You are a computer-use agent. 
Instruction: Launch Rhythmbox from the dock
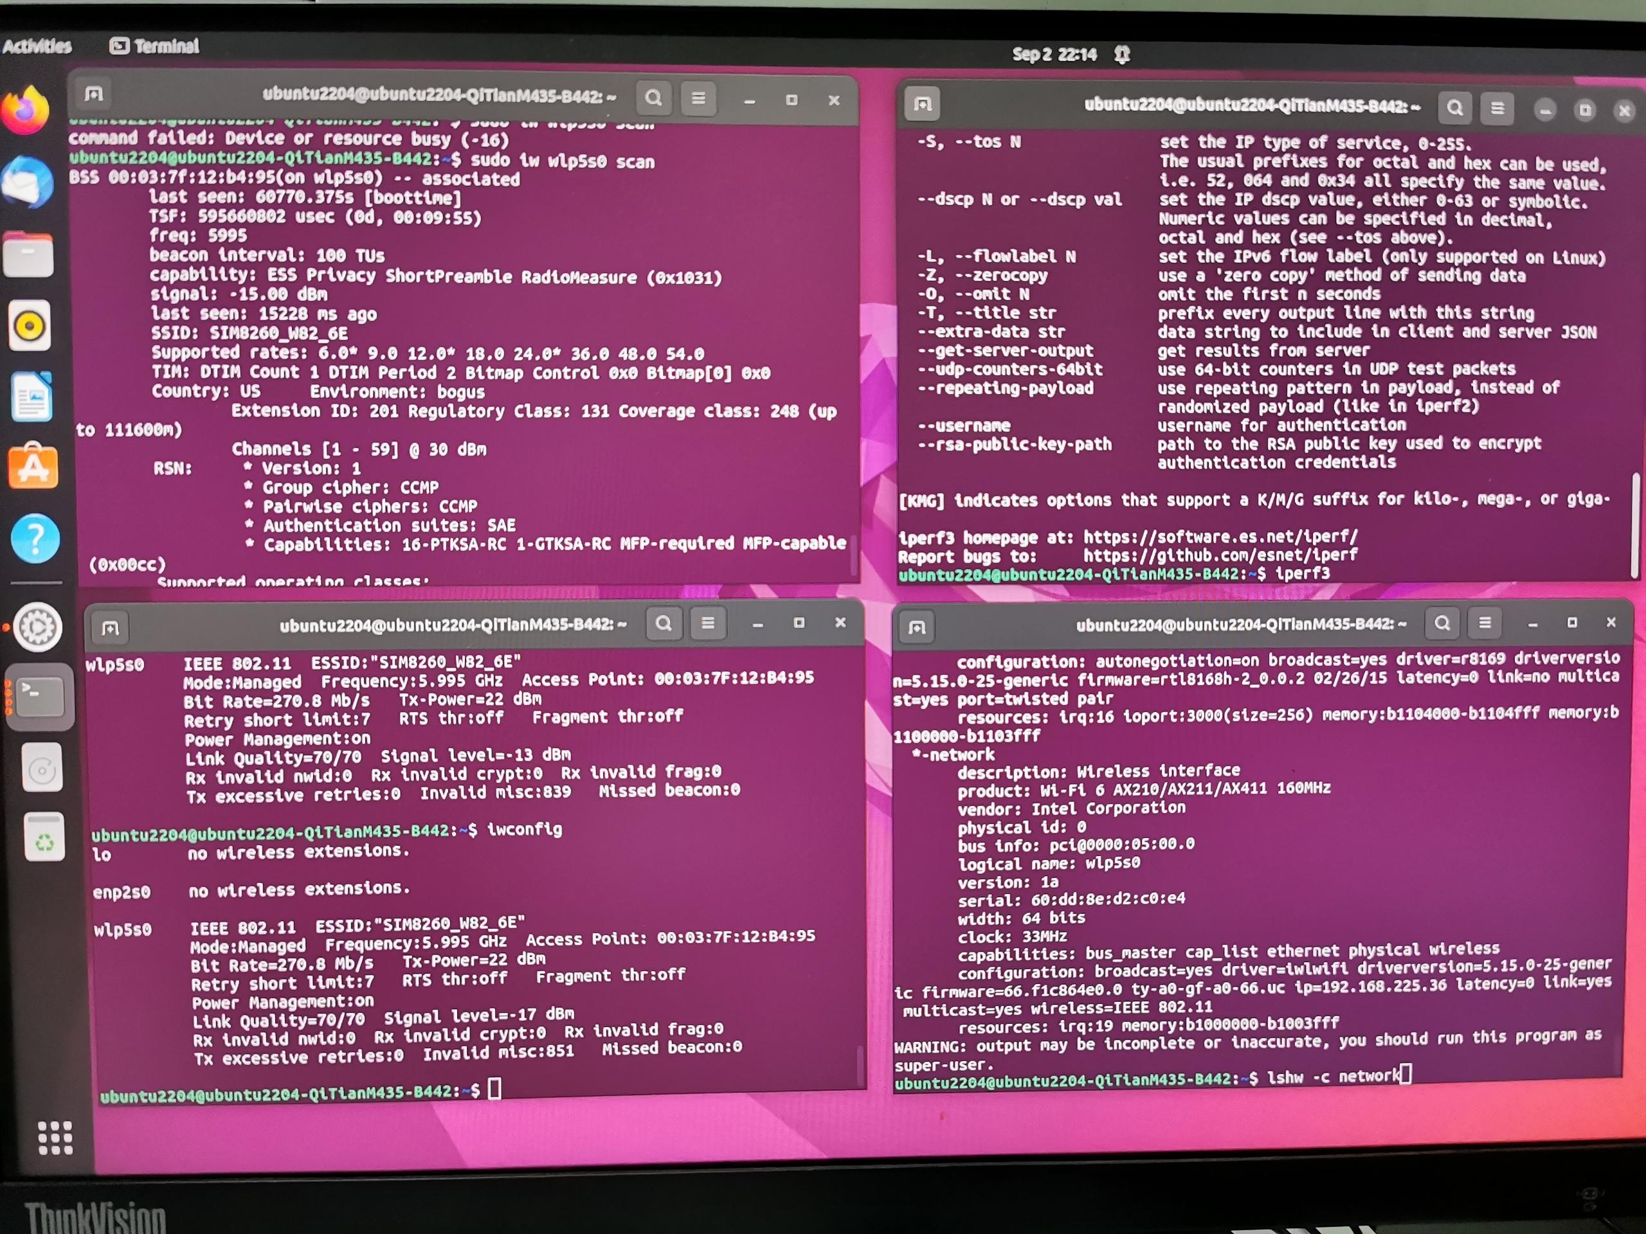pyautogui.click(x=30, y=326)
